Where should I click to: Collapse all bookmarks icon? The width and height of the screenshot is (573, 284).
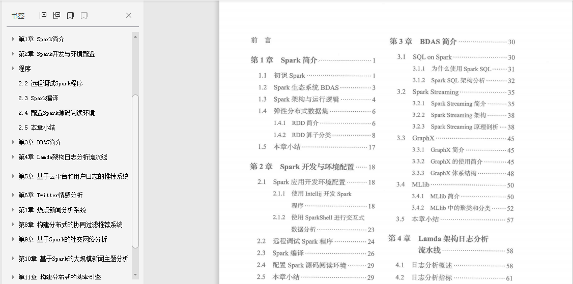[x=56, y=15]
